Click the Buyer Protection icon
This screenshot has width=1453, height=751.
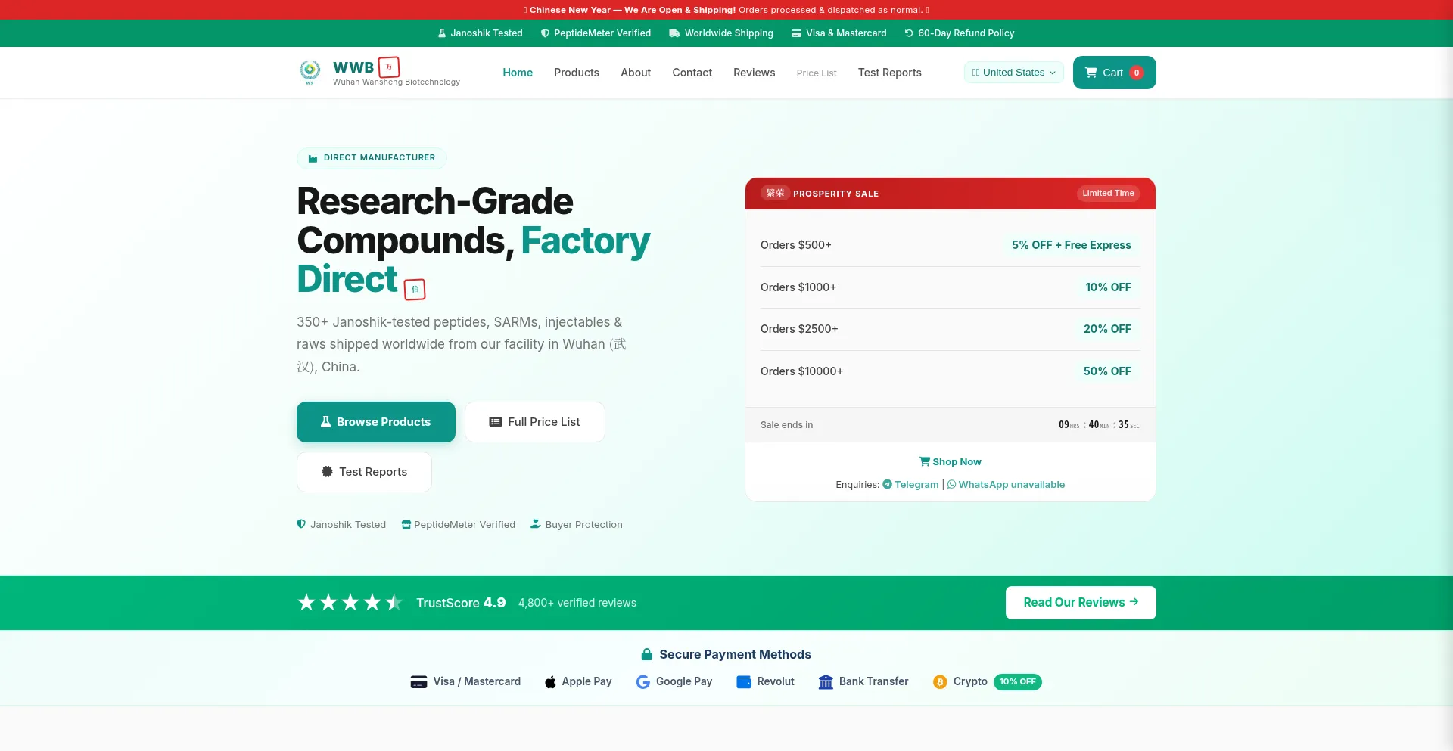[x=536, y=524]
